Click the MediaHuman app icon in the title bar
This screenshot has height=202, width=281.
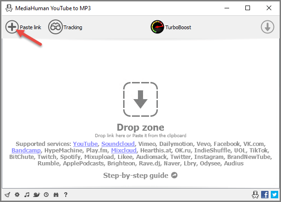click(9, 8)
